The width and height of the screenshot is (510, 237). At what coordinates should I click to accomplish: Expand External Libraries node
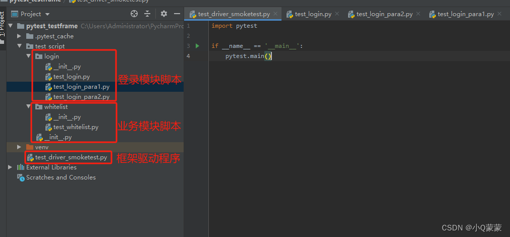point(10,167)
